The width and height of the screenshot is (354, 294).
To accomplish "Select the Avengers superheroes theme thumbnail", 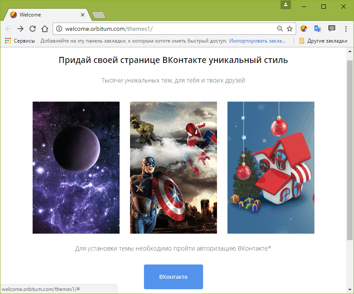I will [173, 168].
